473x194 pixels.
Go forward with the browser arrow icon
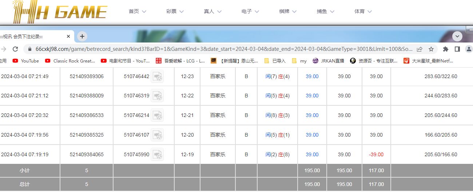pyautogui.click(x=3, y=49)
